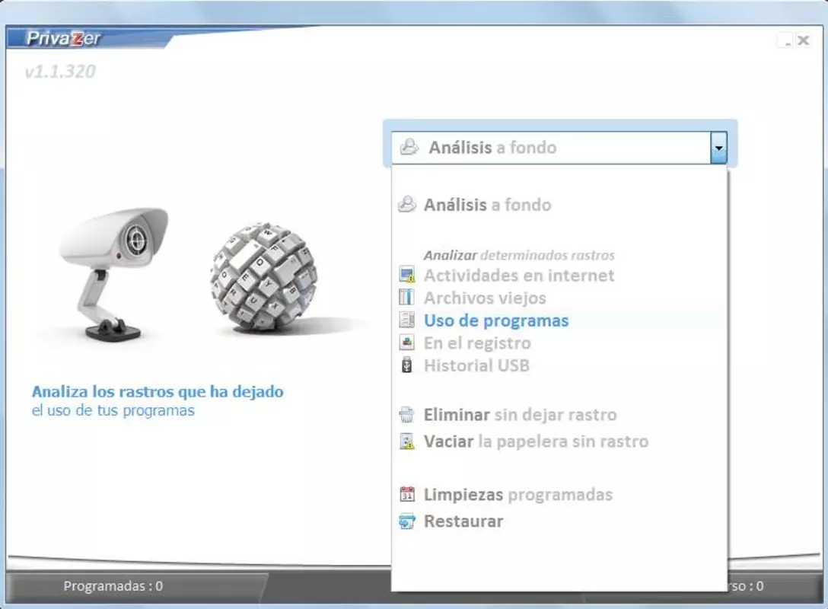Click the Programadas : 0 status entry
828x609 pixels.
point(113,585)
